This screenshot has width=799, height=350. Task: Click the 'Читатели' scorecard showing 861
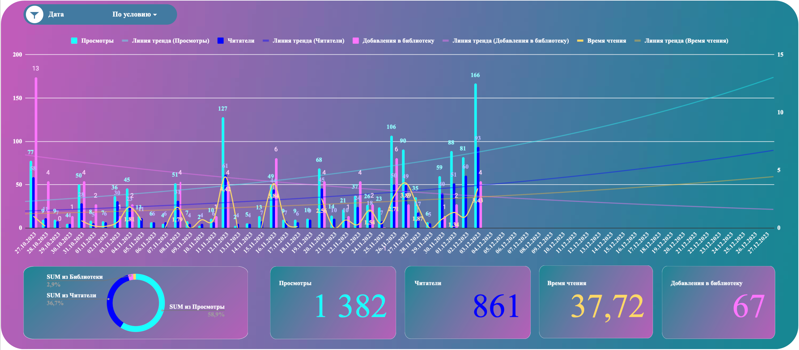tap(467, 302)
